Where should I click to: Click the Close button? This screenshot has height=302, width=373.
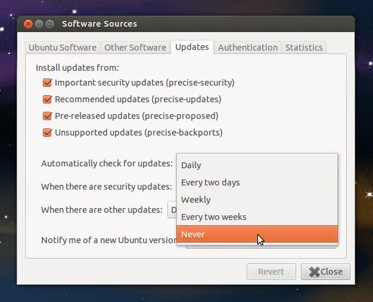click(325, 272)
